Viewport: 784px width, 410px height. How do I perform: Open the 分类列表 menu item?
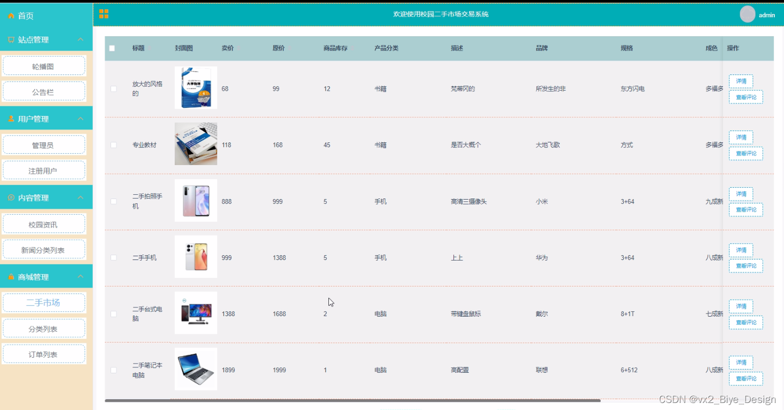(44, 329)
